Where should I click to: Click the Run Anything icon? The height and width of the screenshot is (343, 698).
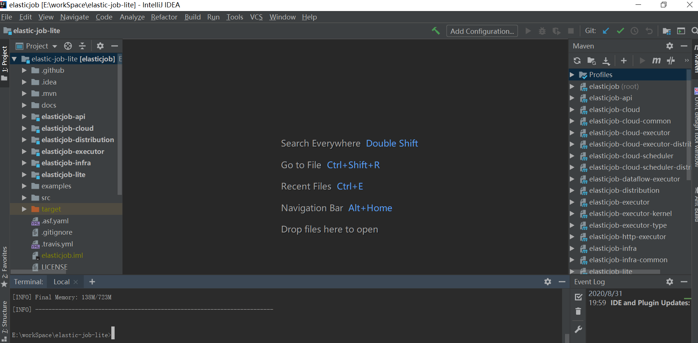coord(681,31)
